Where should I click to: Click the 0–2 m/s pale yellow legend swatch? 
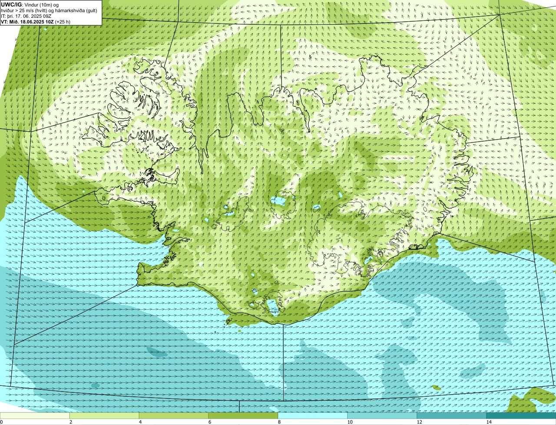click(x=35, y=415)
